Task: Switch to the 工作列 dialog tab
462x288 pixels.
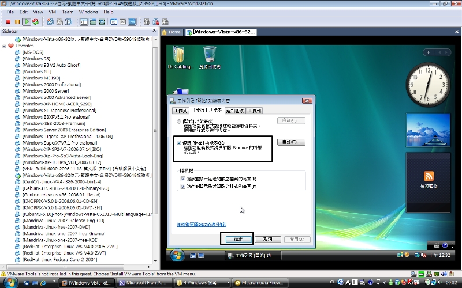Action: (181, 111)
